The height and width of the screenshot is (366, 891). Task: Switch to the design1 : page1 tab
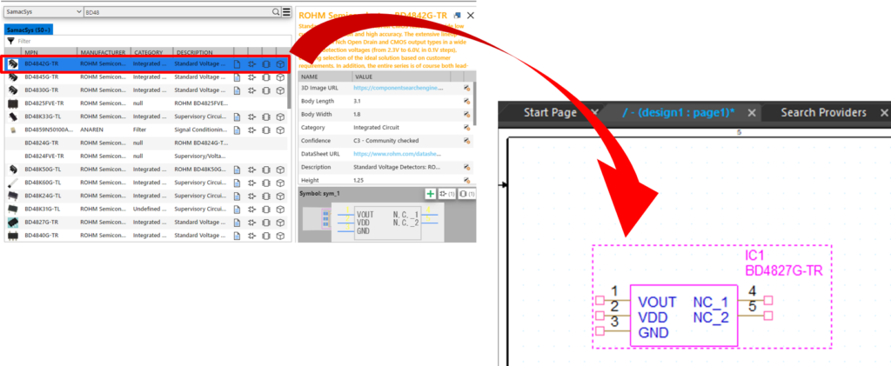coord(679,112)
